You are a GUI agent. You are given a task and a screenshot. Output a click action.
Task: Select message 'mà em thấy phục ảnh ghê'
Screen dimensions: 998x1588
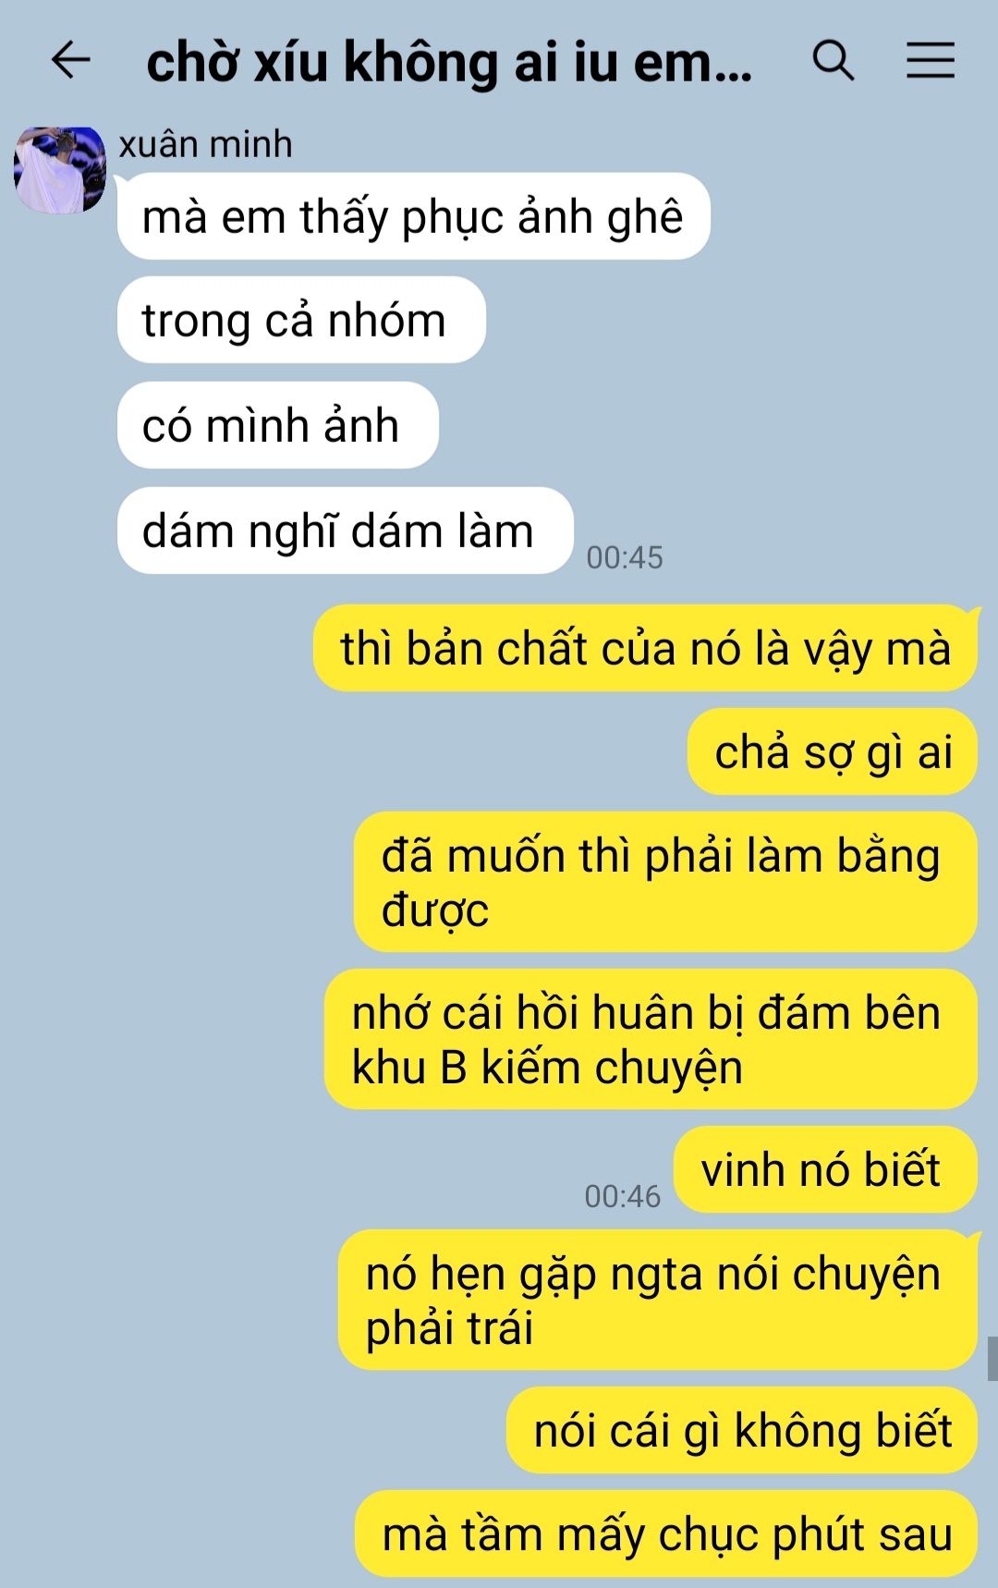point(413,216)
